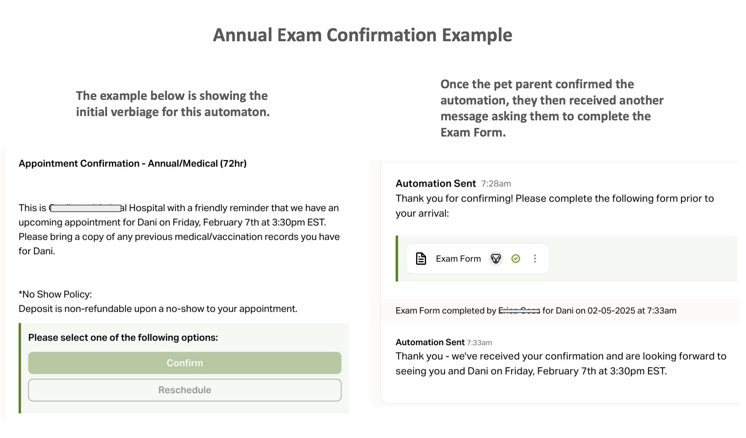Click the redacted hospital name box

pyautogui.click(x=86, y=208)
